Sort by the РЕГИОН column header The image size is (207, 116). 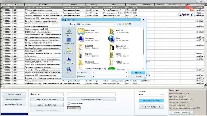click(74, 5)
